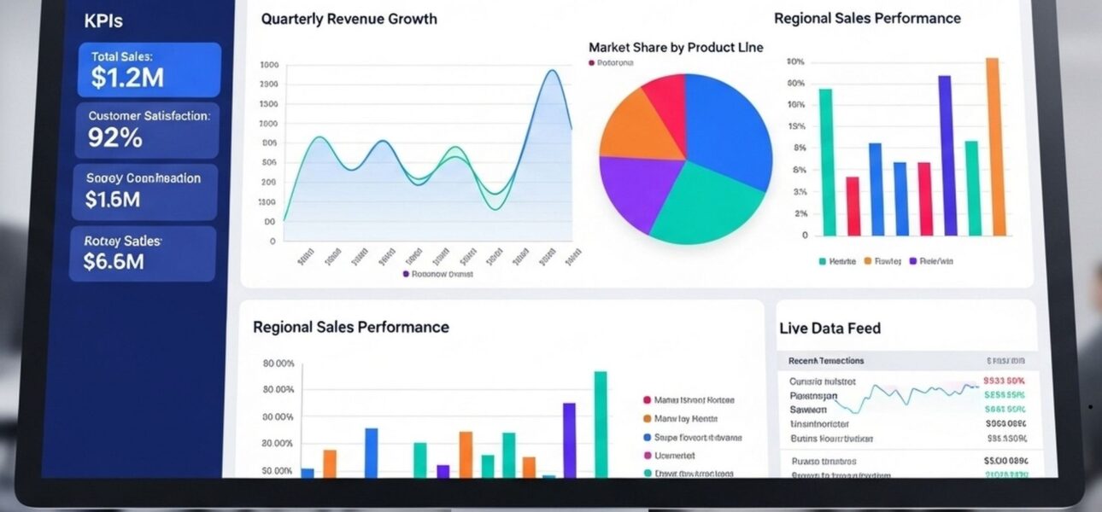Click the red legend dot above the pie chart

click(x=590, y=61)
